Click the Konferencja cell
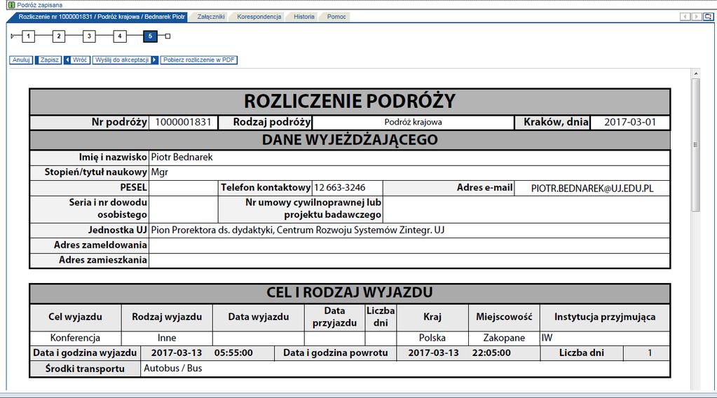Image resolution: width=717 pixels, height=398 pixels. coord(75,338)
